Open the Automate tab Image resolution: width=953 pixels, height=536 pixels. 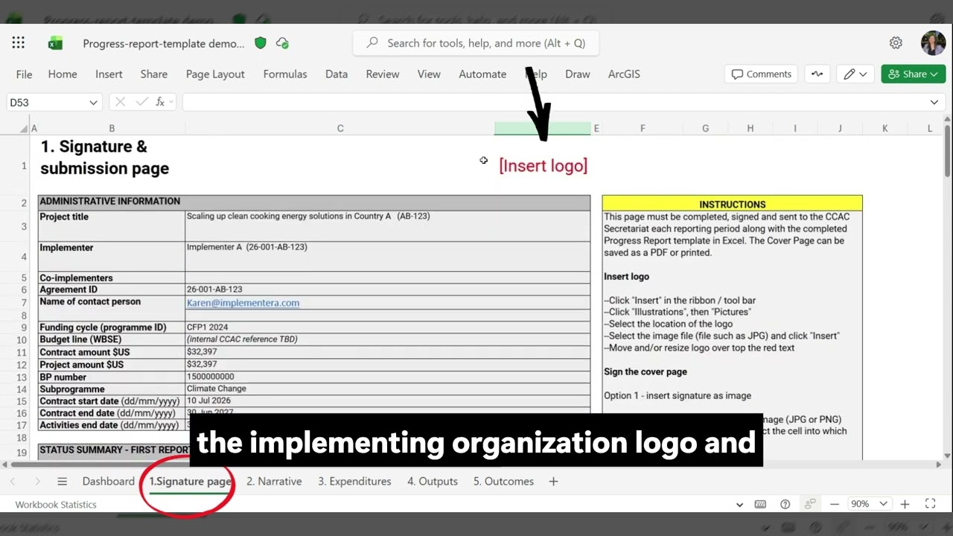click(482, 74)
